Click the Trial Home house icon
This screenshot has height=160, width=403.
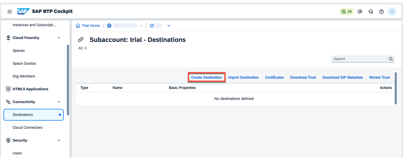78,26
